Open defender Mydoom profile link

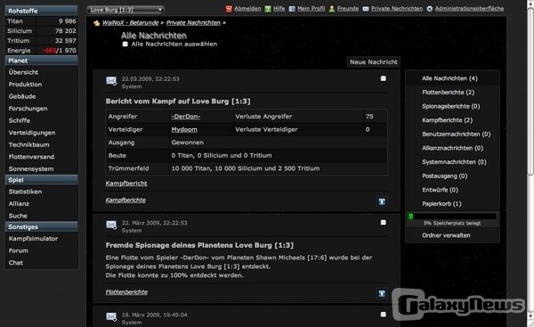point(184,129)
